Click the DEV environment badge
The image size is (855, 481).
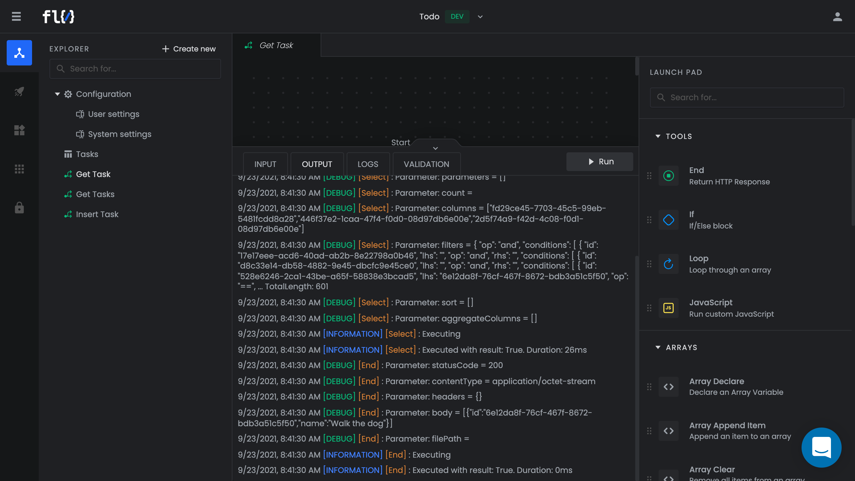pyautogui.click(x=457, y=17)
